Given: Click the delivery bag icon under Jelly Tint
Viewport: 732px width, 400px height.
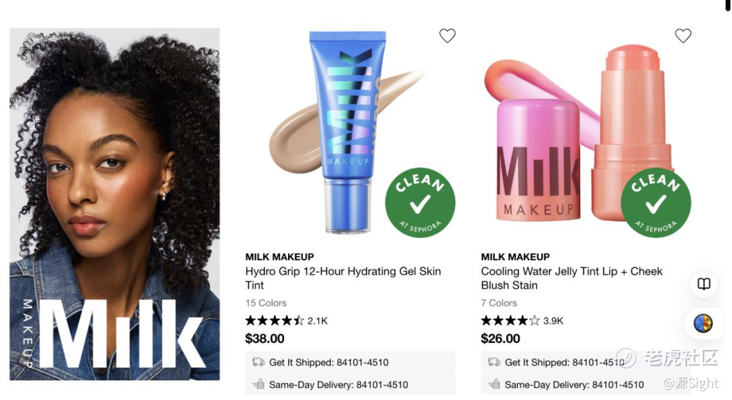Looking at the screenshot, I should (x=494, y=384).
